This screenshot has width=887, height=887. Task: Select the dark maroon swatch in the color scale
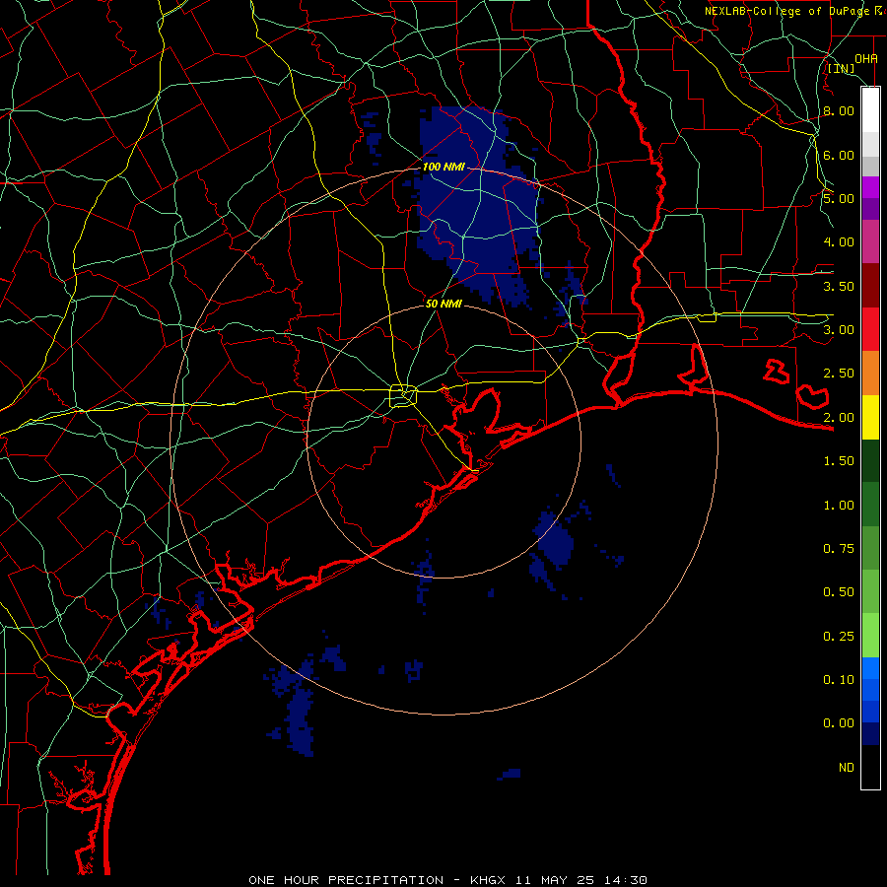(870, 286)
